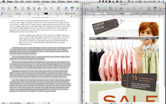
Task: Open 102% zoom dropdown in Untitled
Action: pyautogui.click(x=4, y=103)
